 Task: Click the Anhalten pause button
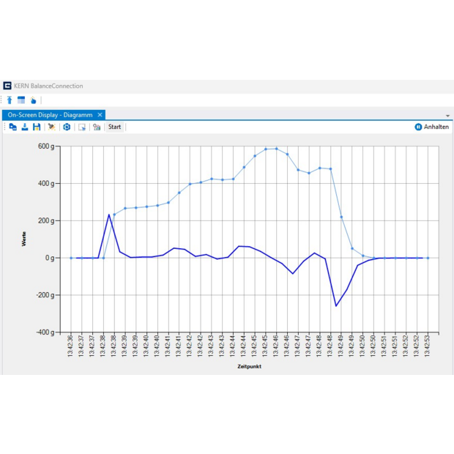(x=432, y=127)
